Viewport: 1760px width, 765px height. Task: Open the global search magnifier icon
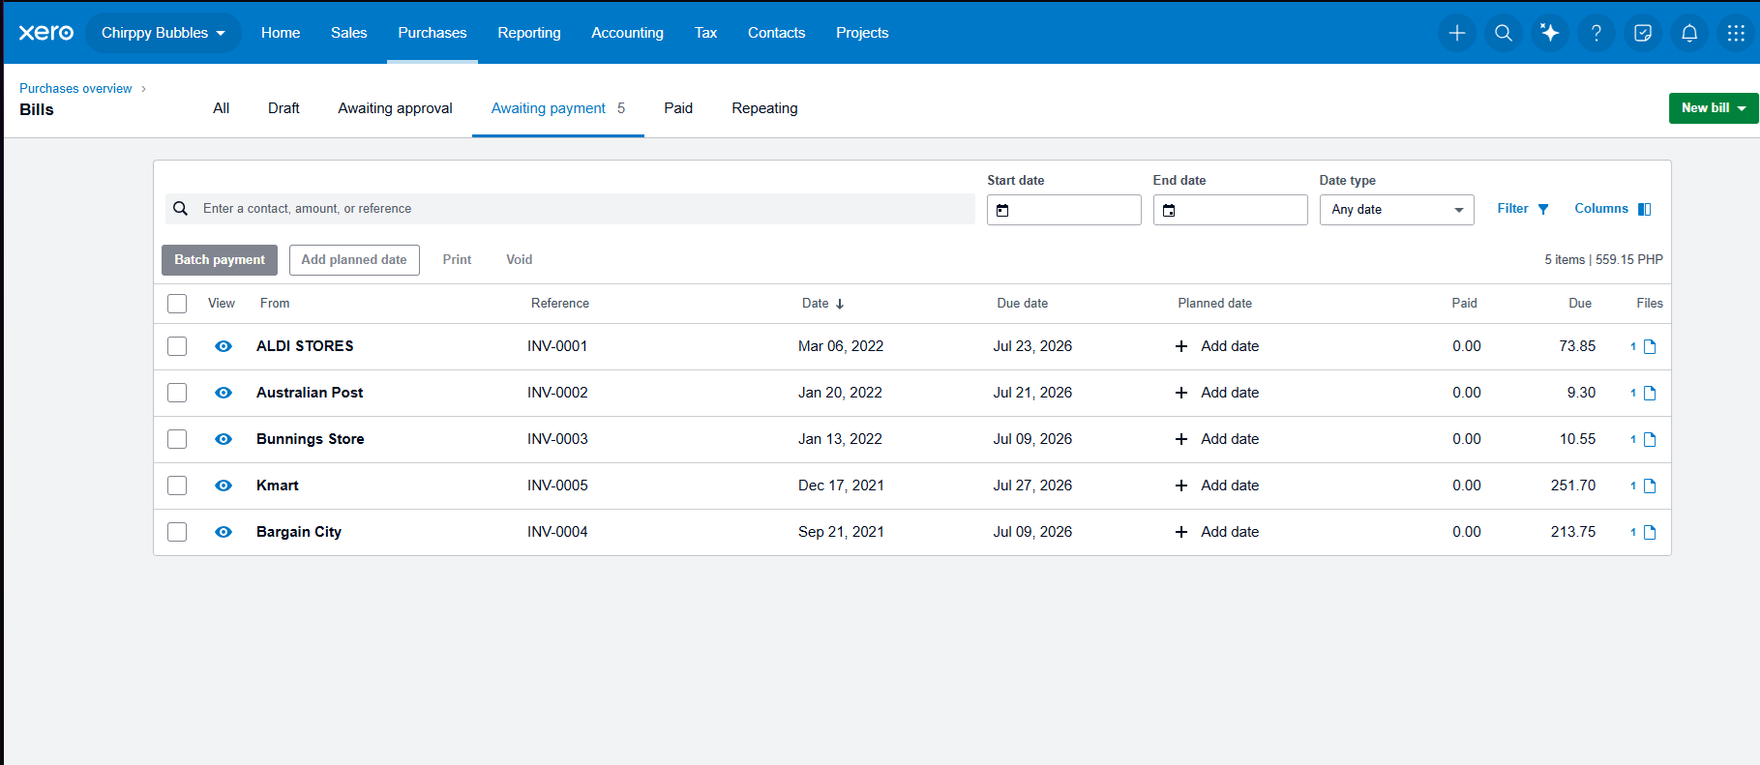point(1503,33)
